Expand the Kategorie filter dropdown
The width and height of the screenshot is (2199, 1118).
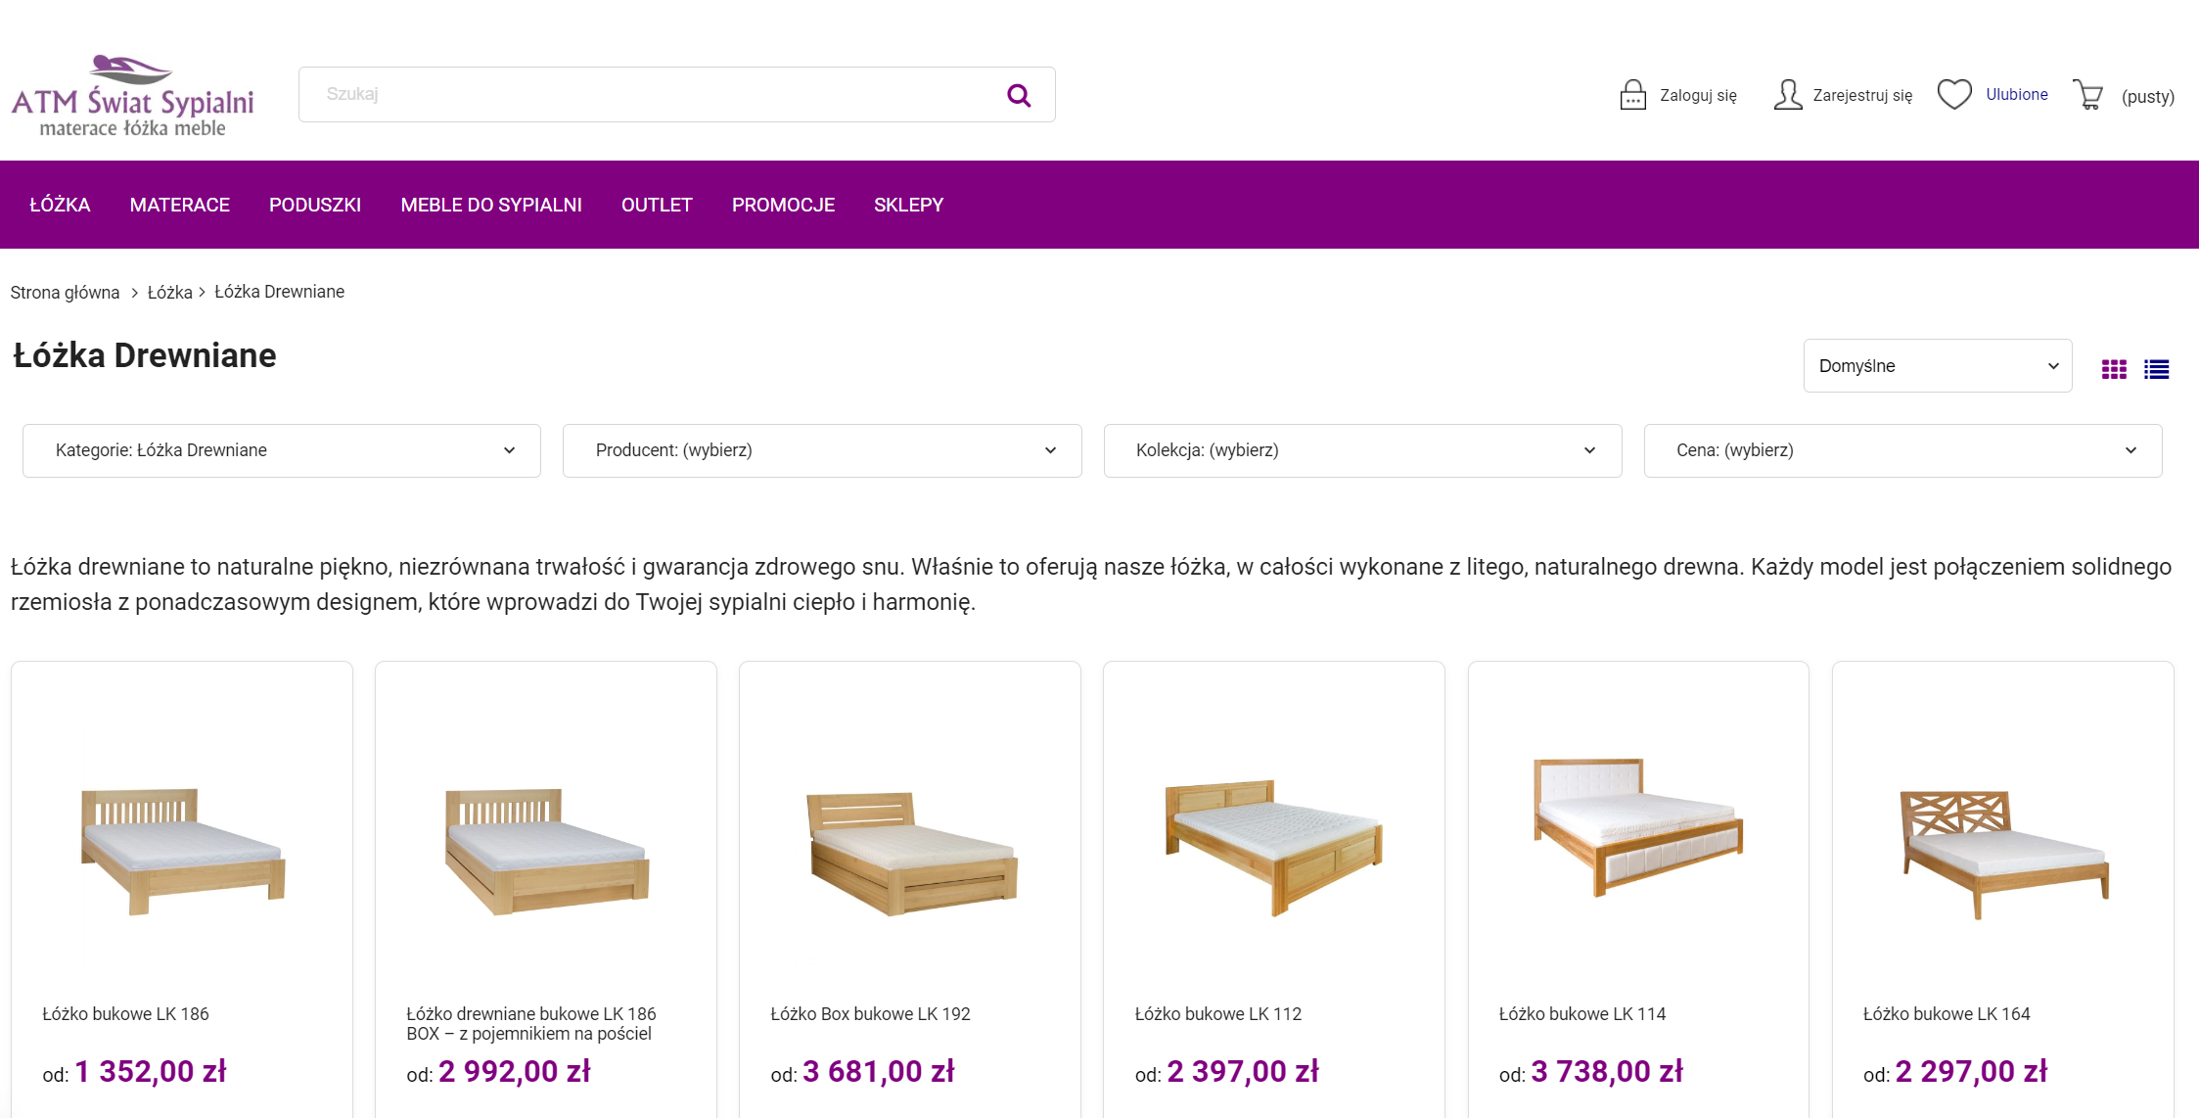tap(281, 450)
